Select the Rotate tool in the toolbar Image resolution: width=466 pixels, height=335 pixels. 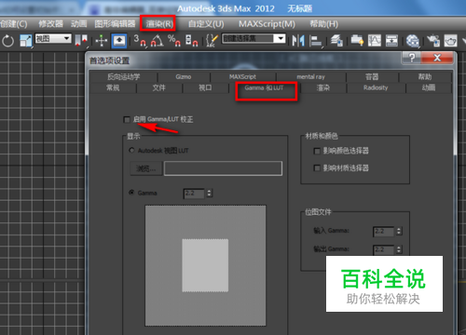[x=7, y=41]
